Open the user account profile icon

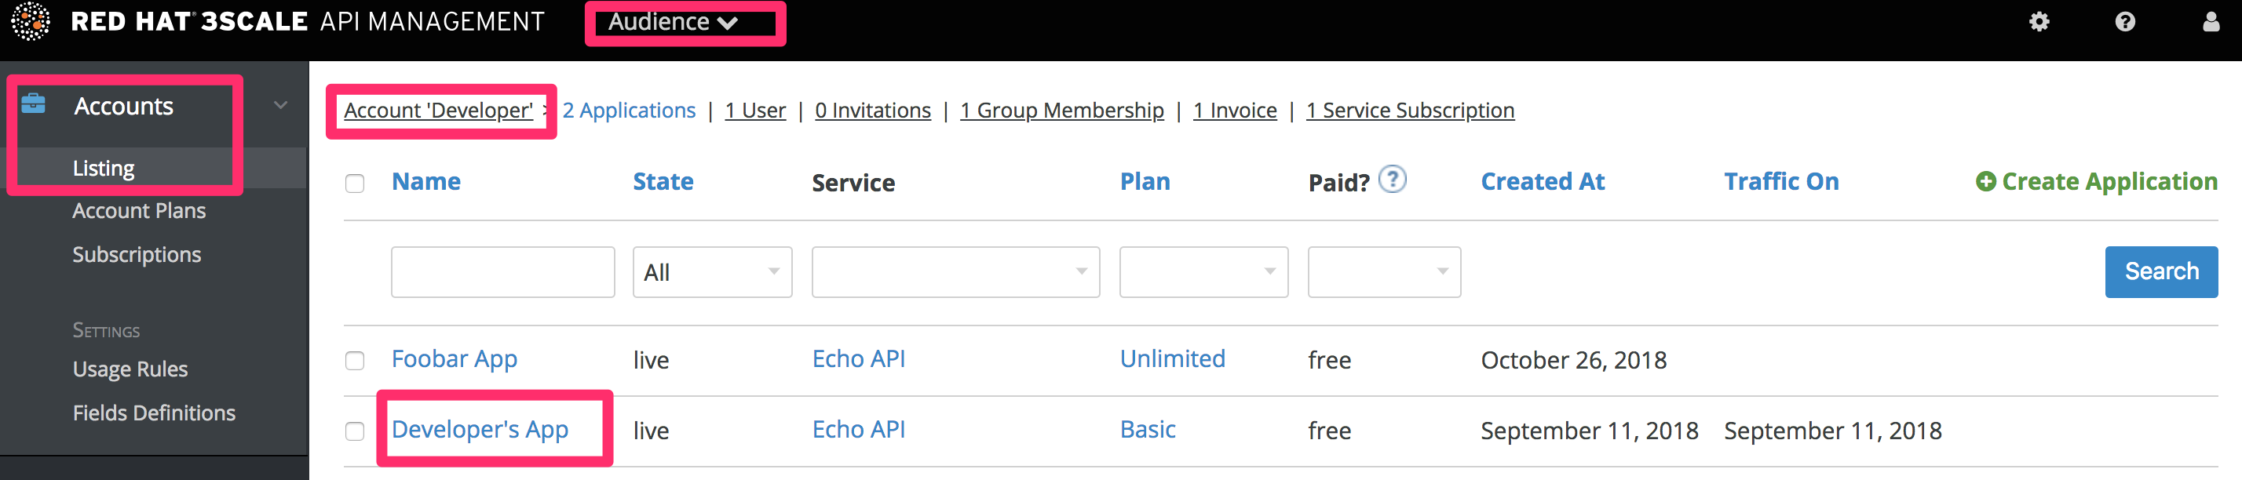[2211, 22]
